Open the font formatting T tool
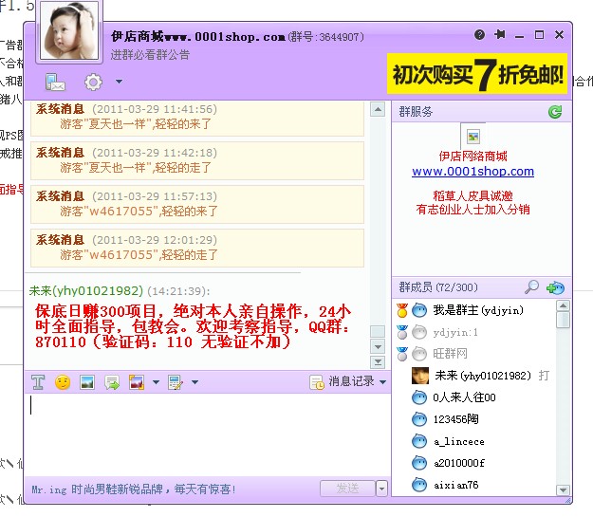The width and height of the screenshot is (593, 517). [x=38, y=382]
